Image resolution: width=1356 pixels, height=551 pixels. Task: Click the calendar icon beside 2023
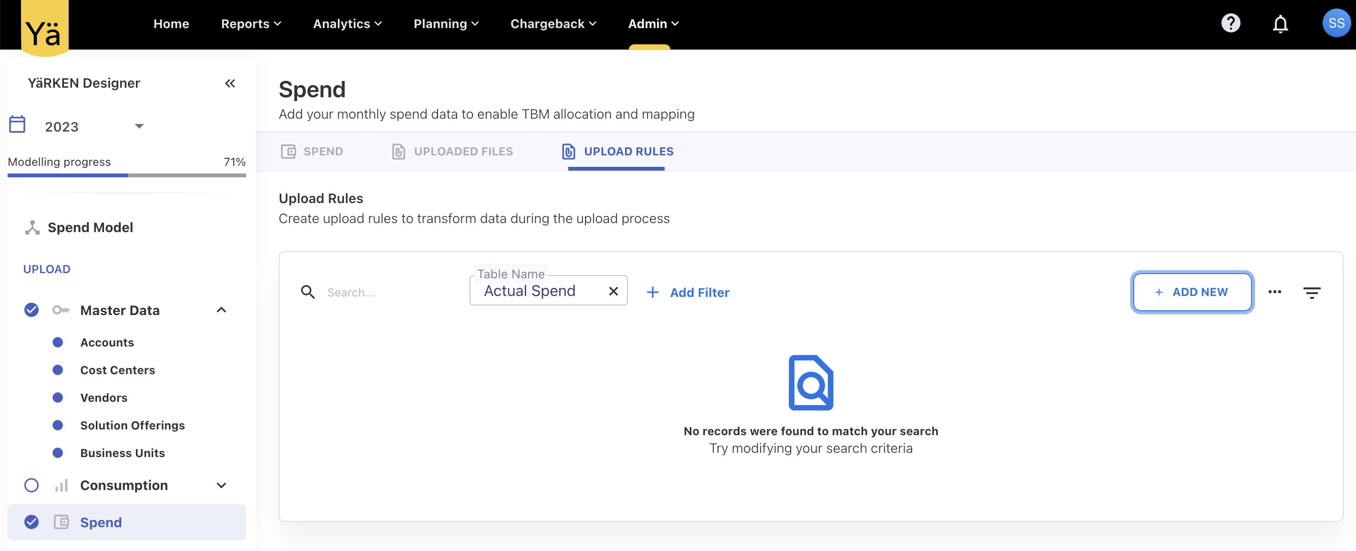17,124
